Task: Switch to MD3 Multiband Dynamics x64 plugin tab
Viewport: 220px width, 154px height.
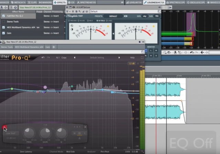Action: (29, 47)
